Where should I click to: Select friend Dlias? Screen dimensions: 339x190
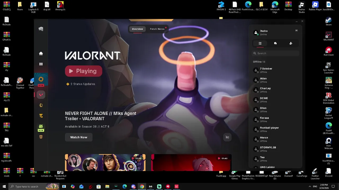pos(275,110)
